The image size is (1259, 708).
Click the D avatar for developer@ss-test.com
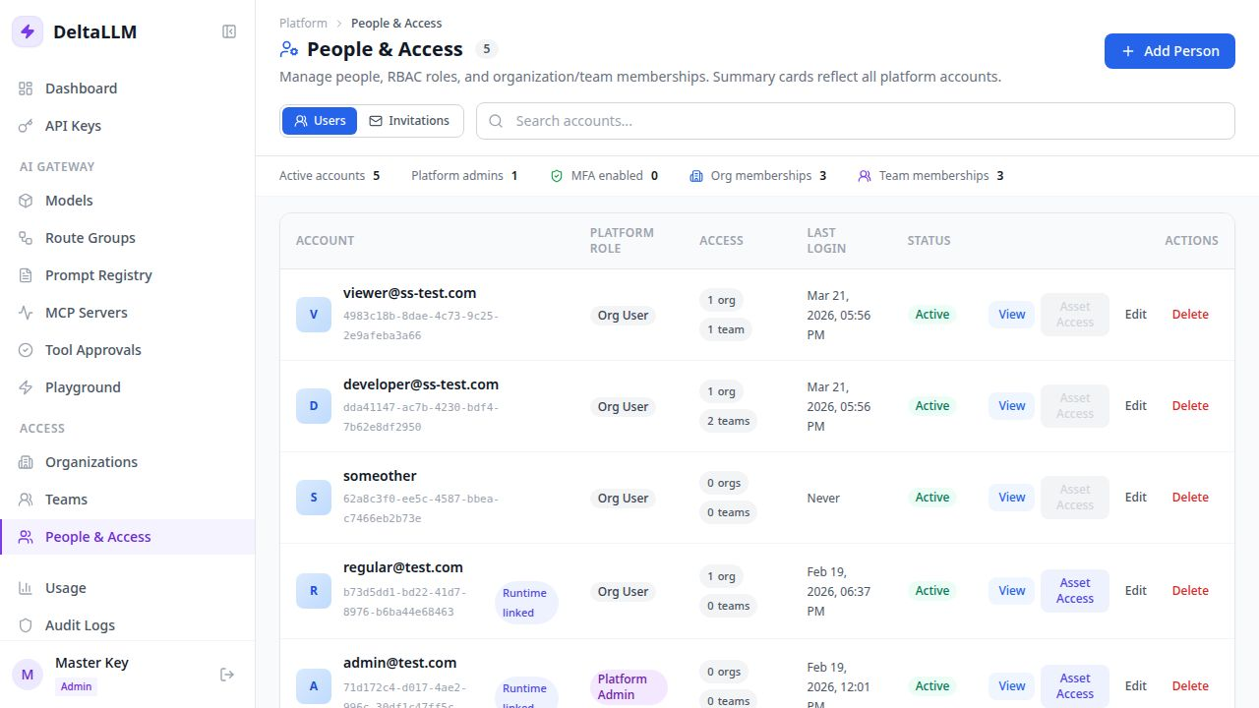click(314, 406)
